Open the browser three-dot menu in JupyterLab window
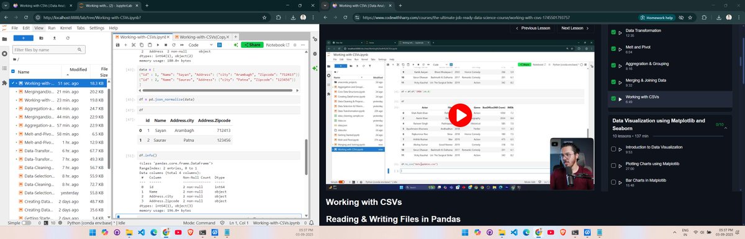 click(x=312, y=17)
